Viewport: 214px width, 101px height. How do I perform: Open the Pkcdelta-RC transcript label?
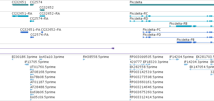(x=139, y=14)
